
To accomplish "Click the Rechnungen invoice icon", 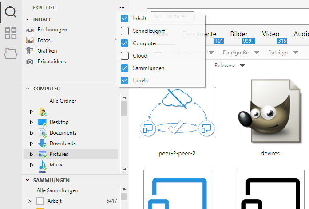I will (30, 30).
